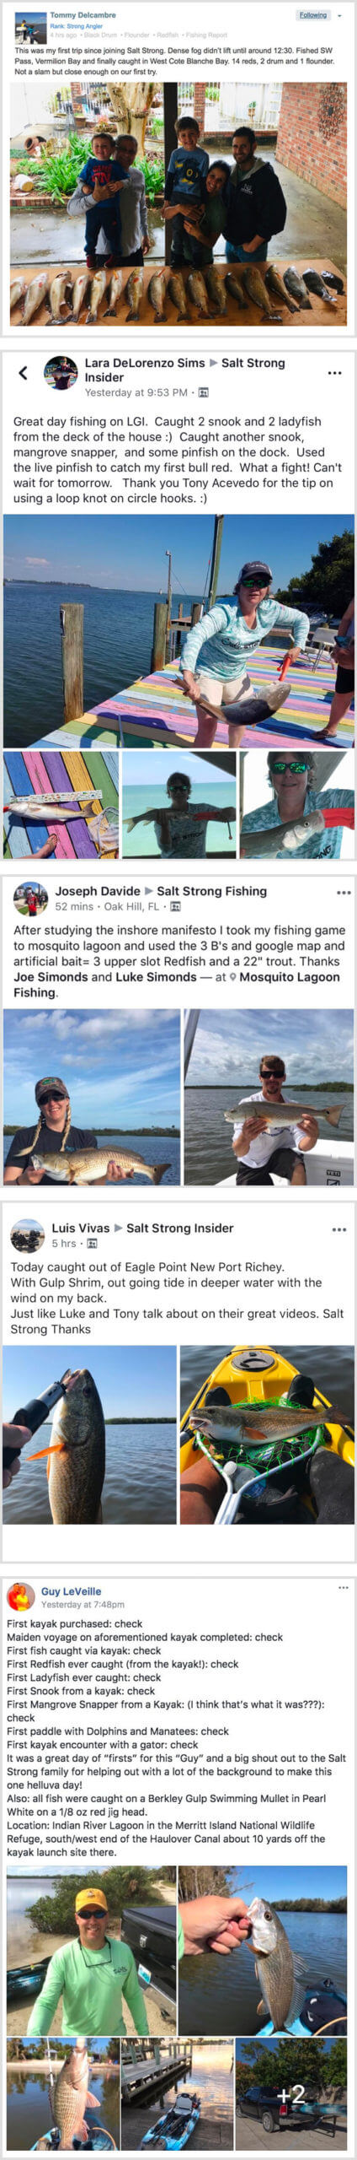Open Salt Strong Fishing group link

pos(211,891)
